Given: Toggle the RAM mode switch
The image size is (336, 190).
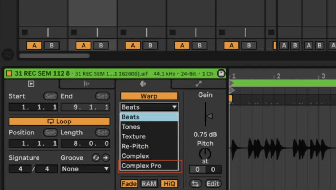Looking at the screenshot, I should click(149, 184).
